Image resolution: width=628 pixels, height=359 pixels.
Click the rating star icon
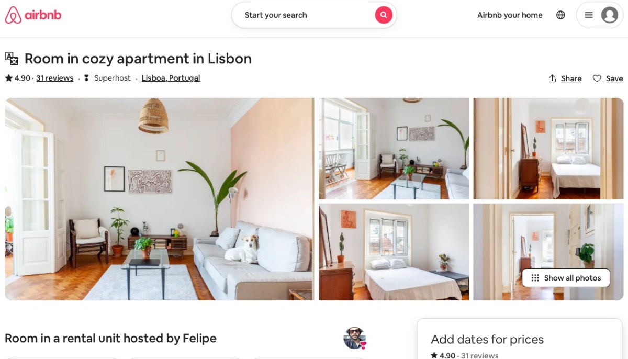(x=8, y=78)
